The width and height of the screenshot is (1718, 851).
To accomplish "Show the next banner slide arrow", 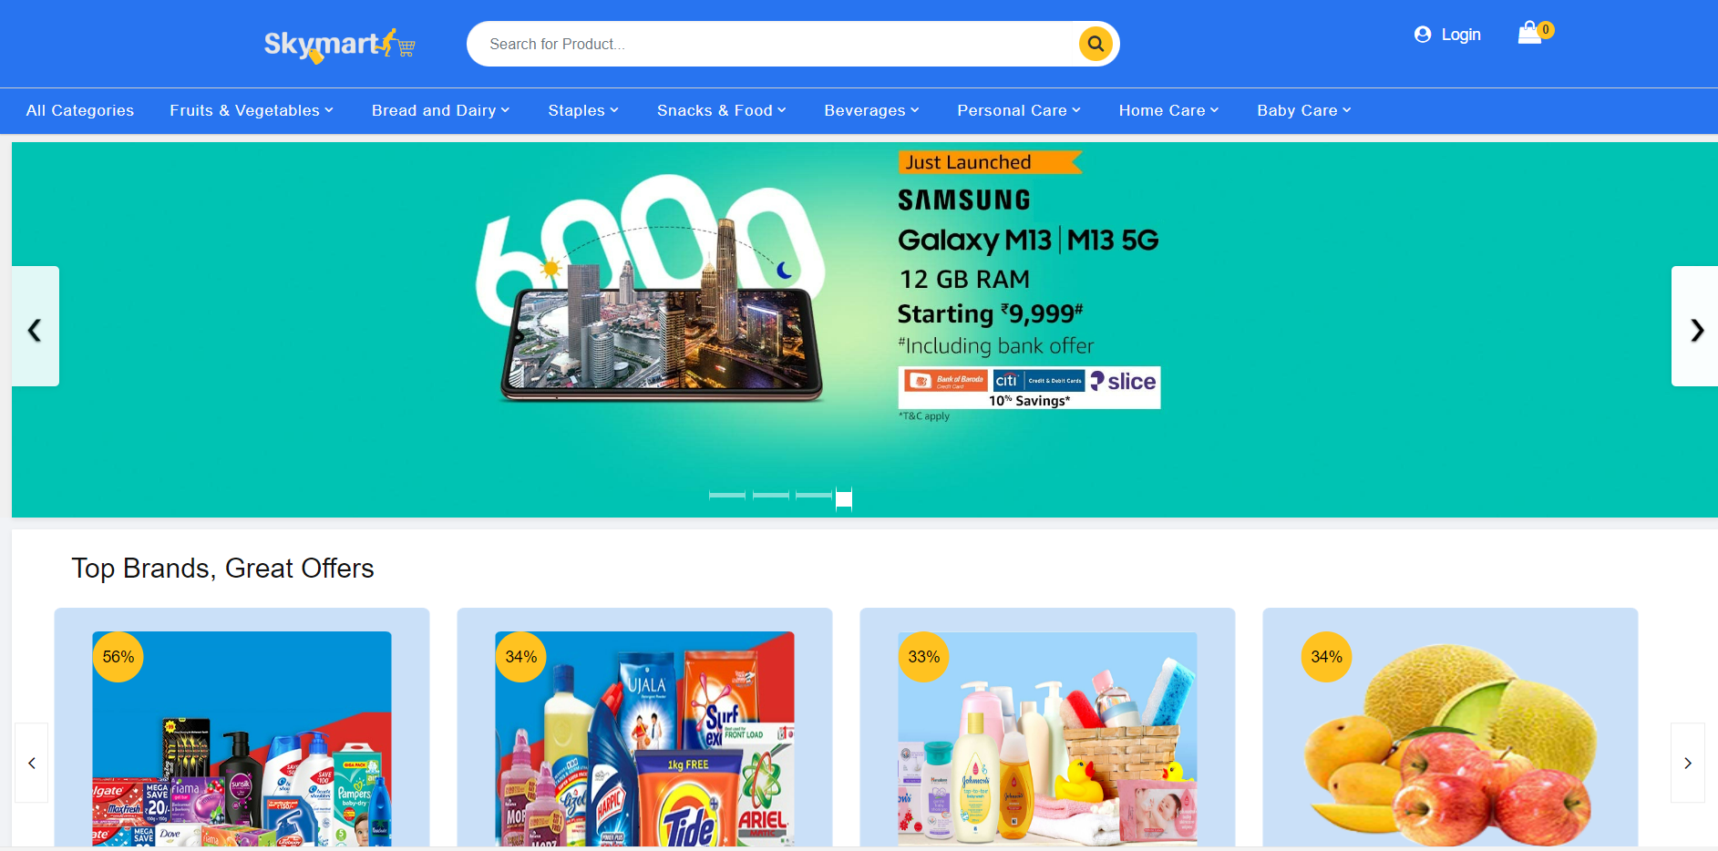I will (1695, 326).
